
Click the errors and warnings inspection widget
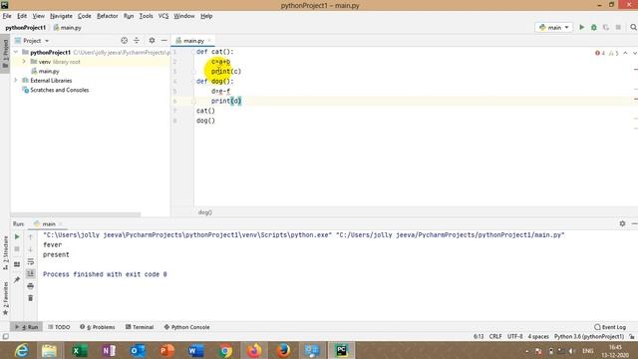(606, 53)
